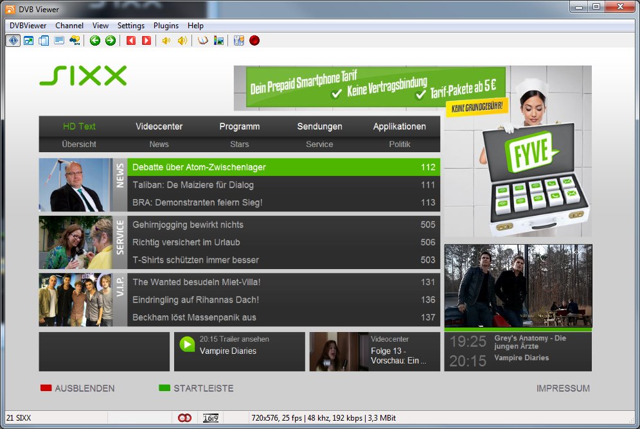Click the green play button for Trailer

187,345
